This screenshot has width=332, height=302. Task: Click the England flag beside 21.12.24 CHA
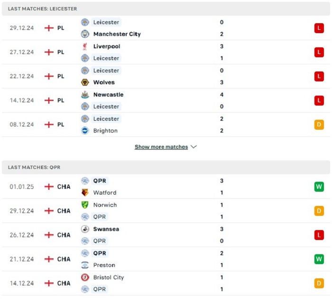(49, 259)
